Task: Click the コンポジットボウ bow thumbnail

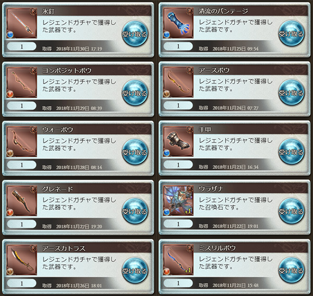Action: (22, 82)
